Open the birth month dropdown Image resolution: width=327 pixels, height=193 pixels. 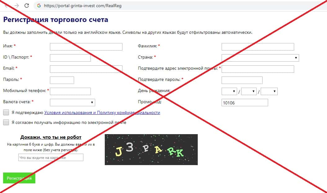pyautogui.click(x=249, y=91)
